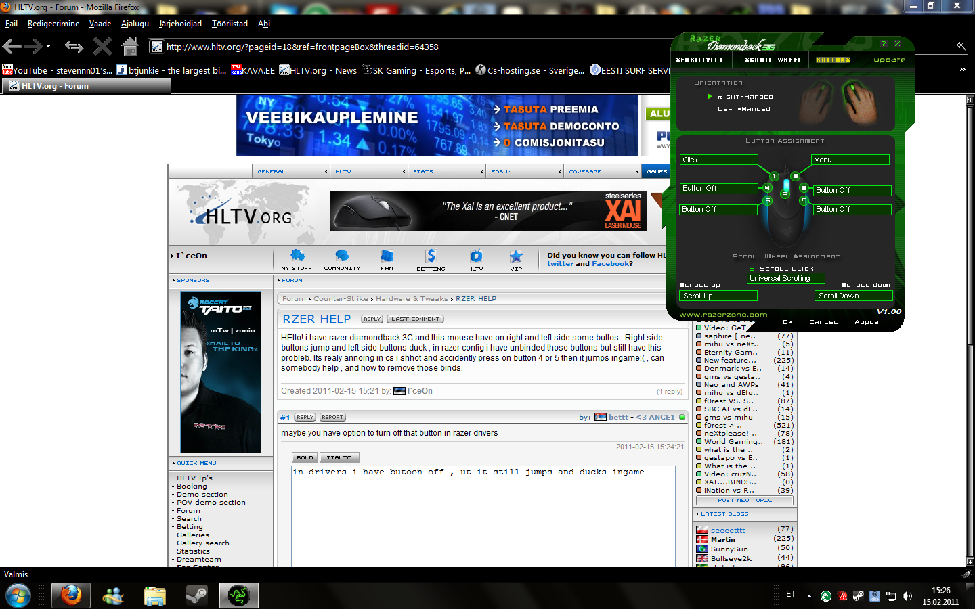
Task: Click in the reply text area
Action: coord(483,516)
